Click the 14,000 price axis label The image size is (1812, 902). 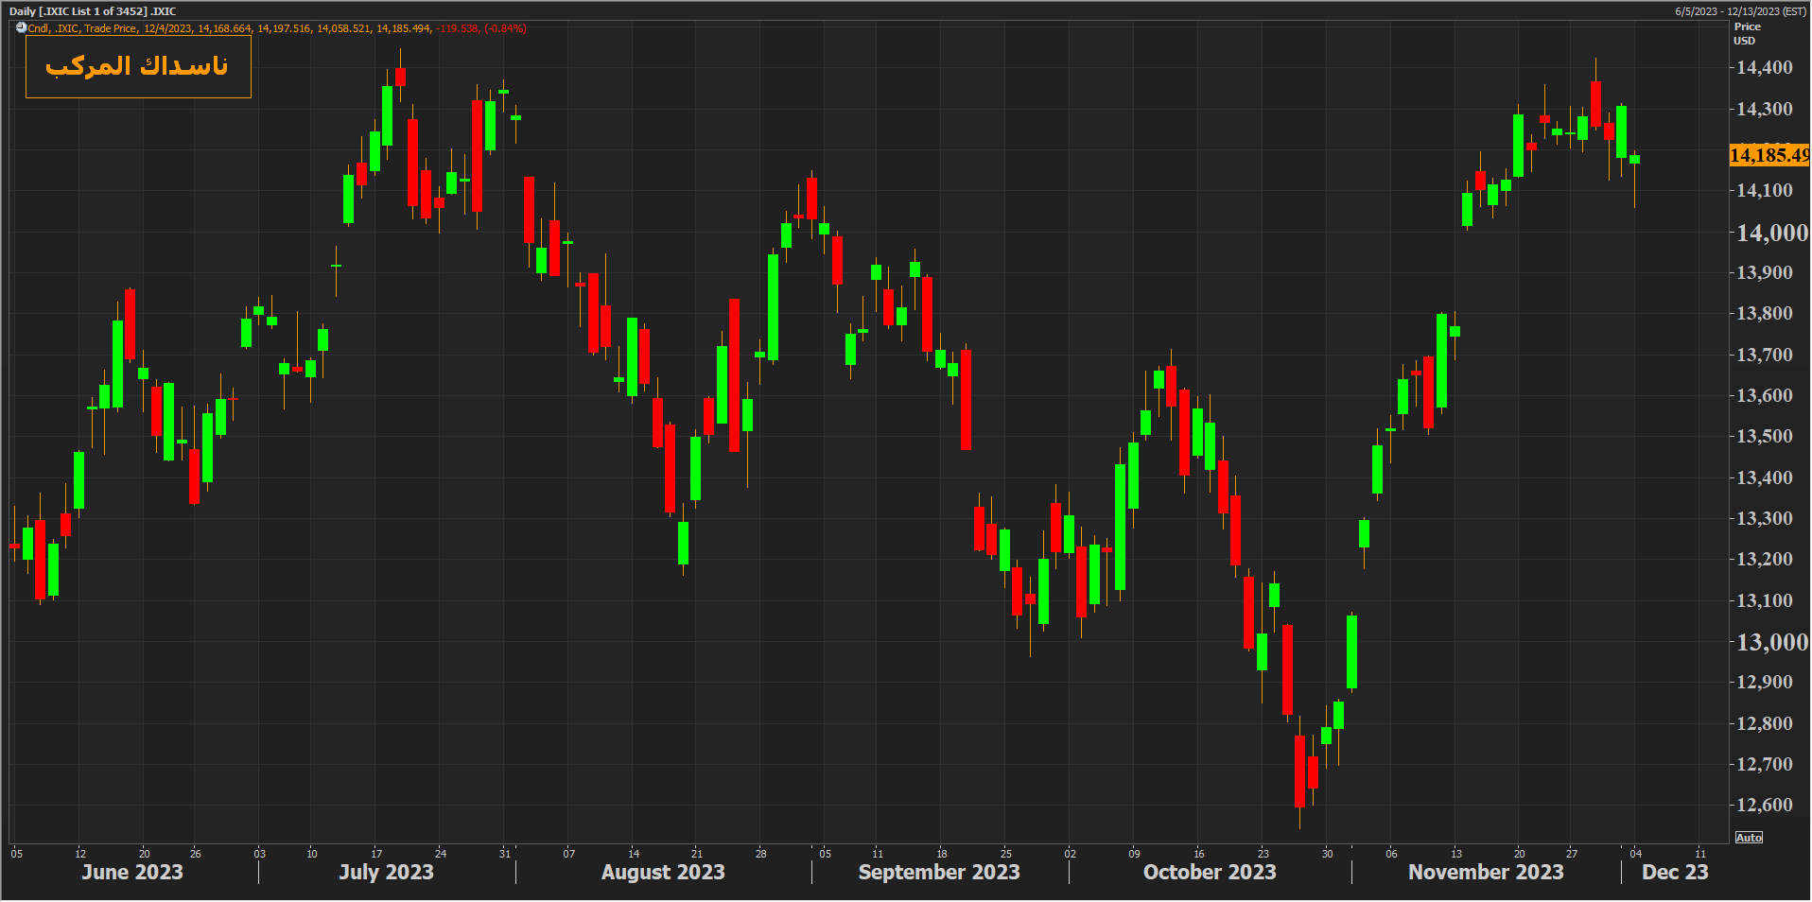point(1771,233)
